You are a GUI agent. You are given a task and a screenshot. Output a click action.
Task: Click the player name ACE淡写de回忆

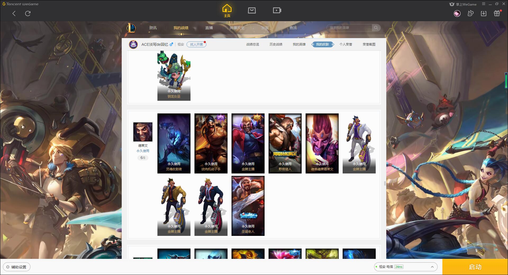point(155,44)
